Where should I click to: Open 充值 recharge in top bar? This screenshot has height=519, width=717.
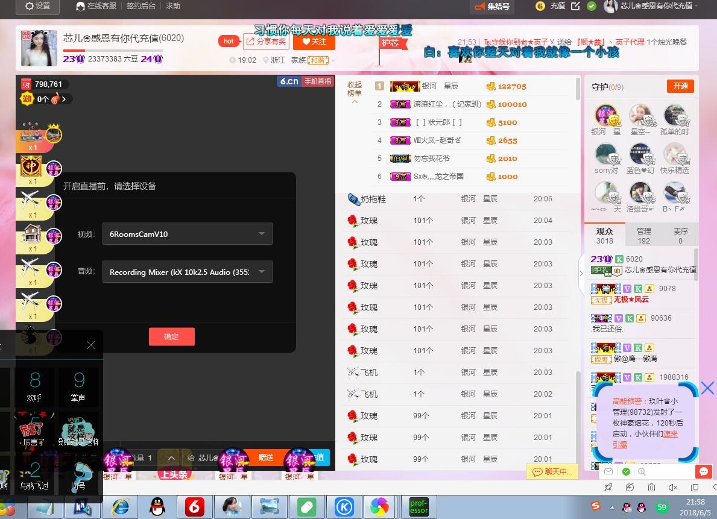557,6
